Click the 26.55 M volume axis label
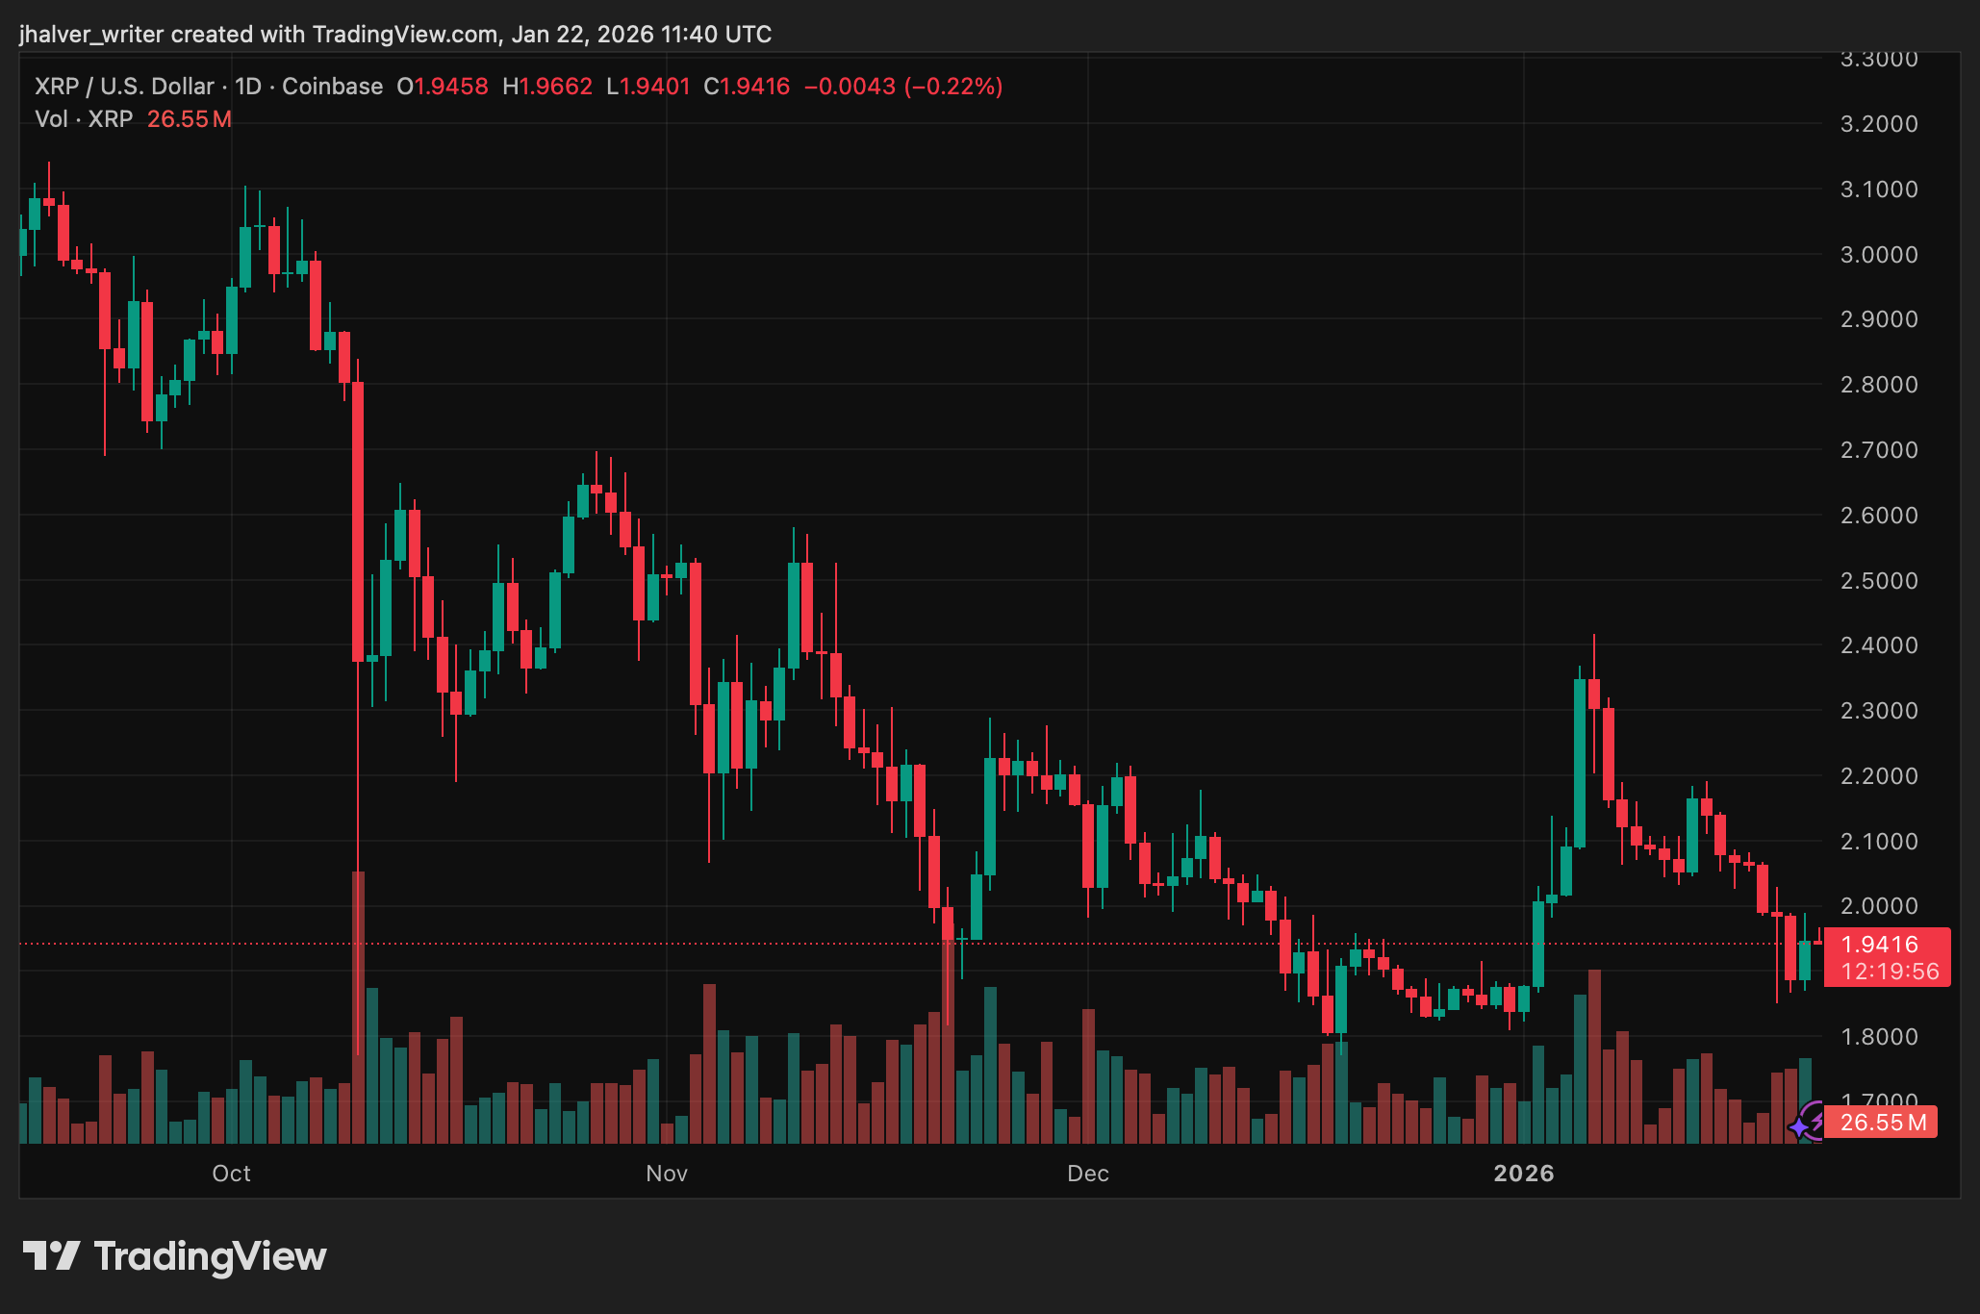Screen dimensions: 1980x1314 click(x=1883, y=1123)
